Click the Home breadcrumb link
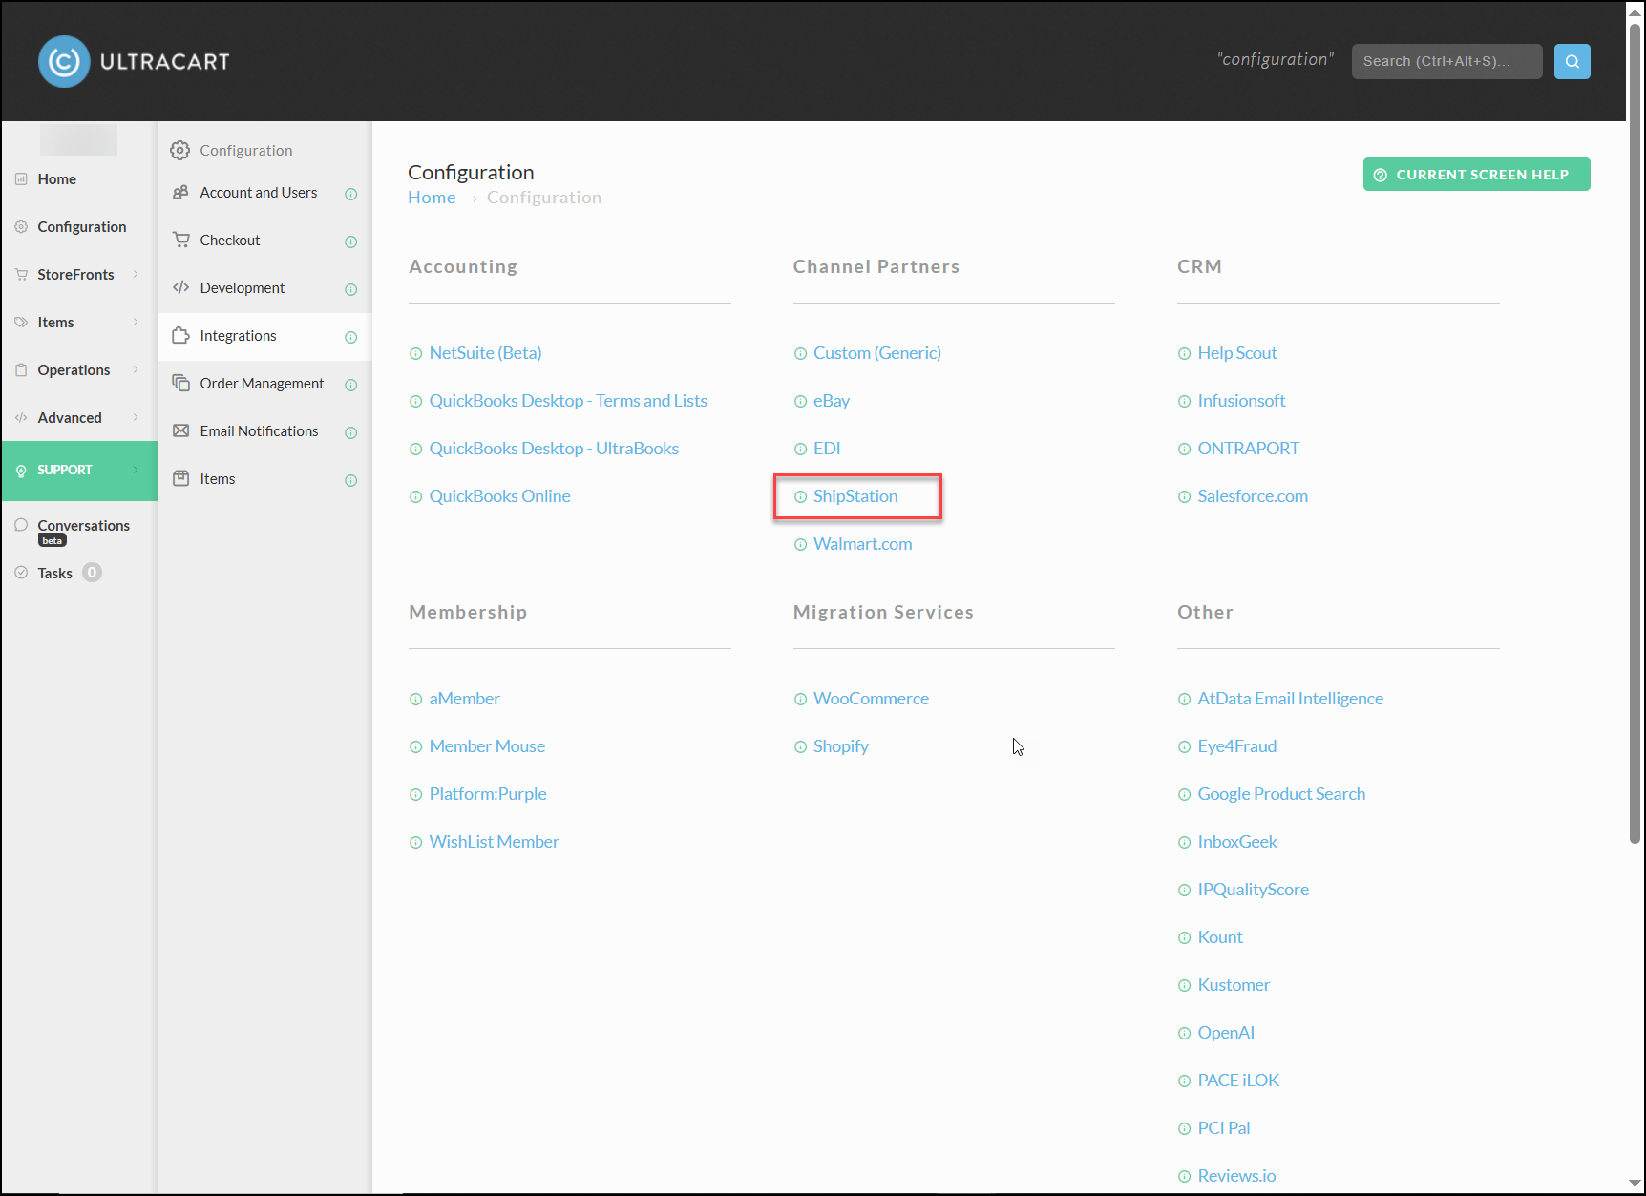Screen dimensions: 1646x1196 point(432,198)
